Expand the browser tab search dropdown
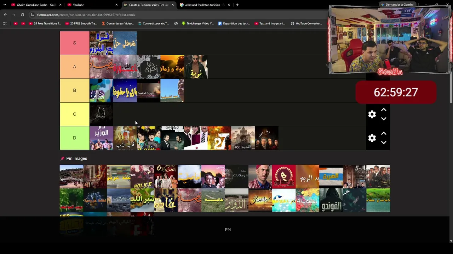Screen dimensions: 453x254 click(x=5, y=5)
